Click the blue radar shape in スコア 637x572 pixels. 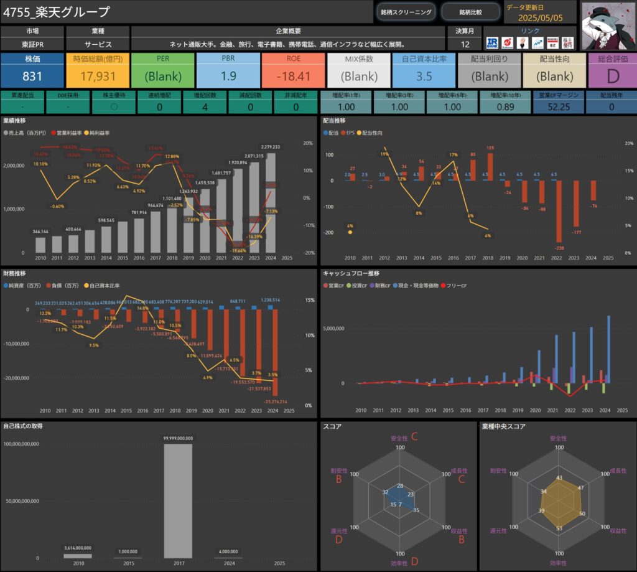click(400, 497)
